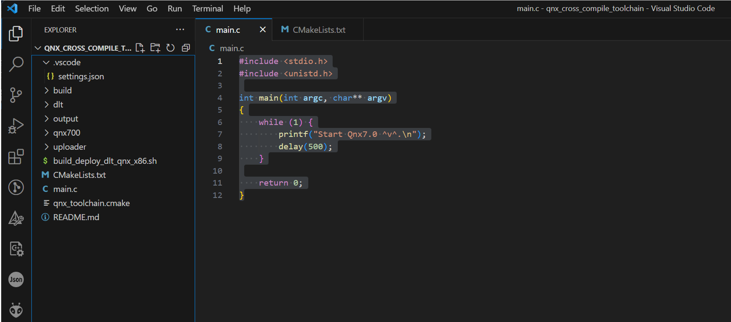This screenshot has width=731, height=322.
Task: Click the EXPLORER panel title
Action: (60, 30)
